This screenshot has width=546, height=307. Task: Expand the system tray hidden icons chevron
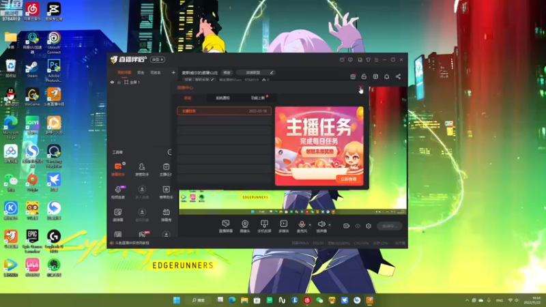coord(467,300)
